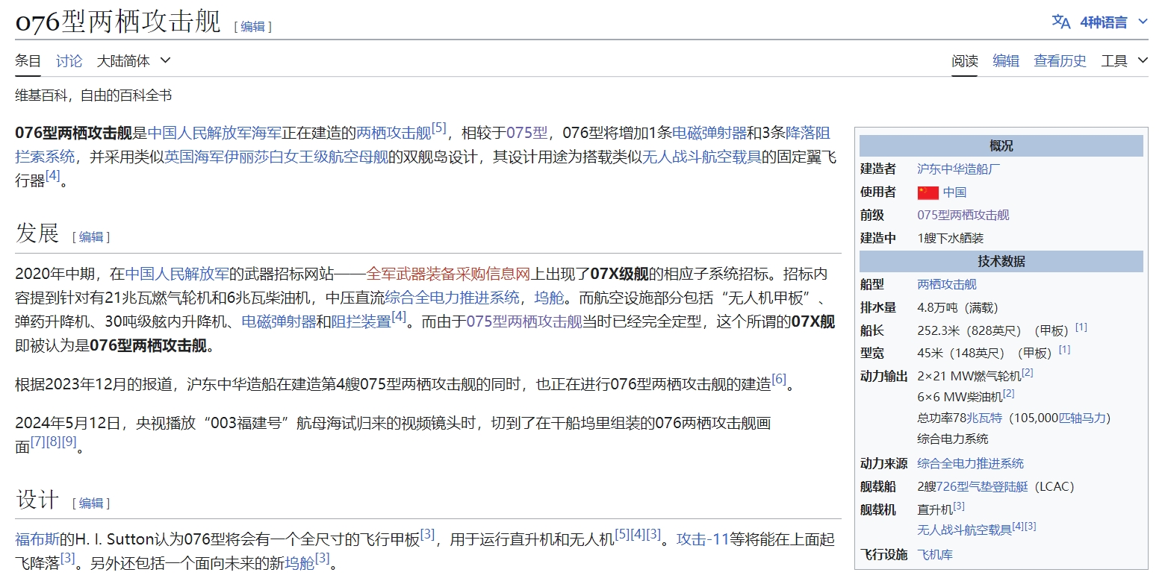Click citation [5] after 两栖攻击舰 in intro

439,128
